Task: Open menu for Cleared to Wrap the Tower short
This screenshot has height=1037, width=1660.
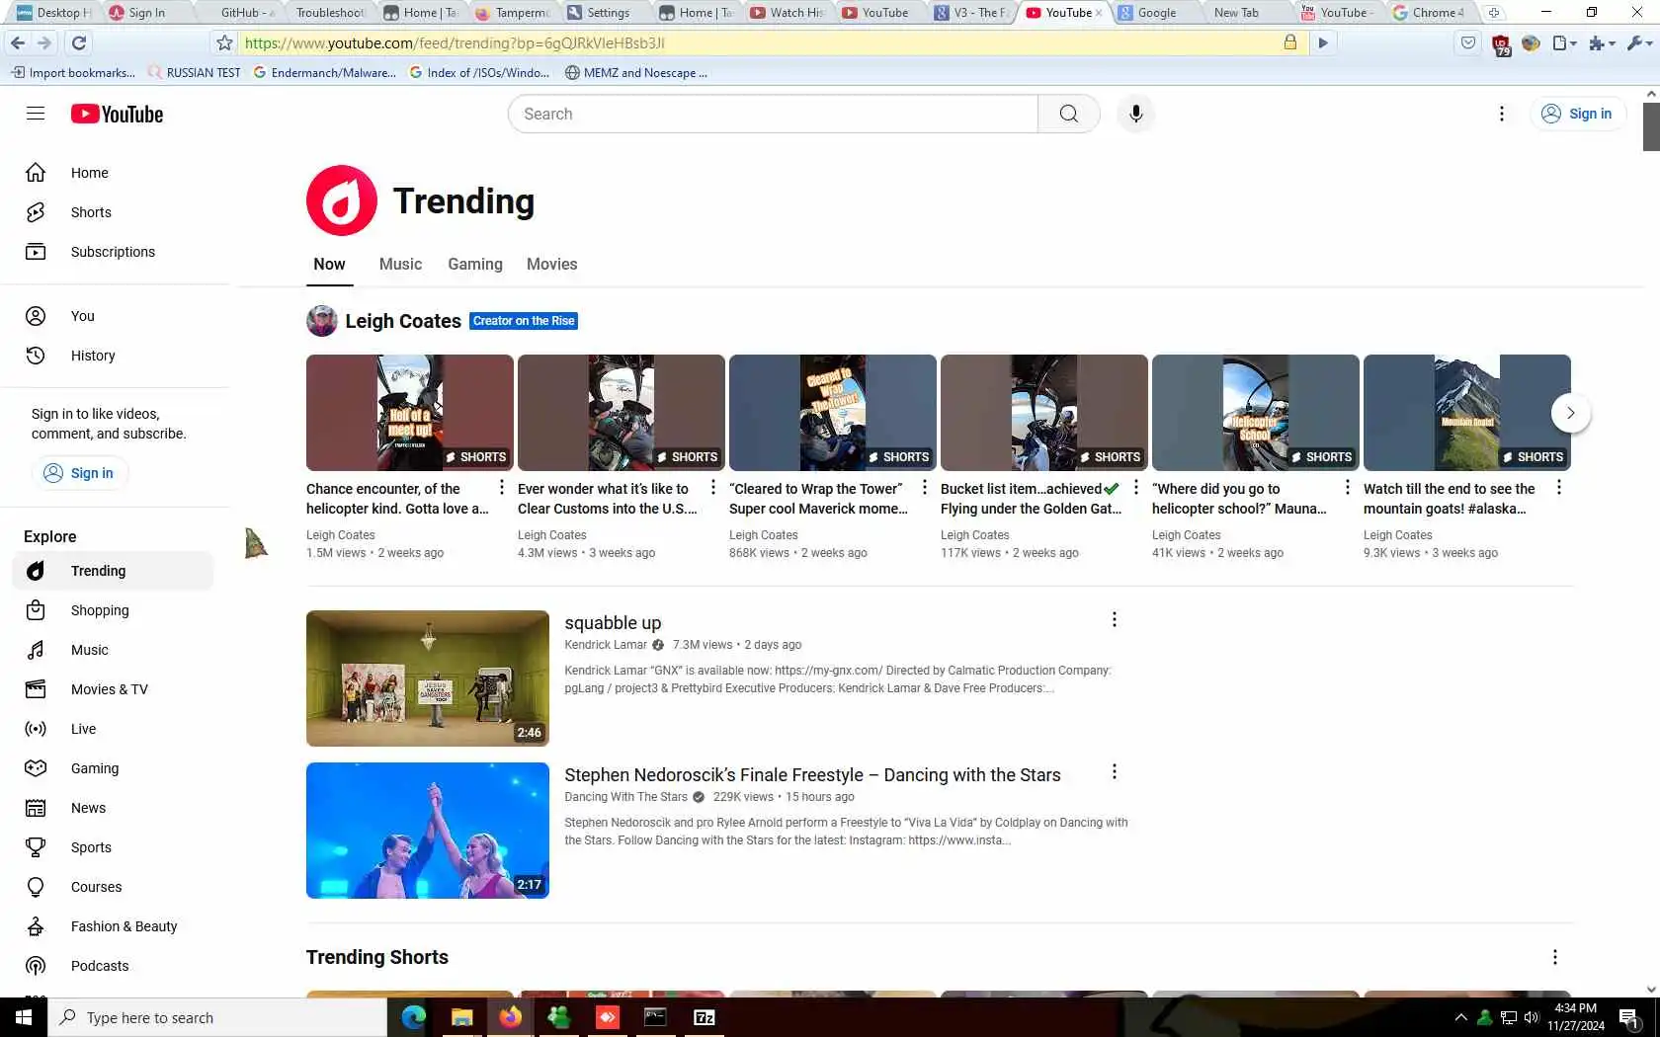Action: point(925,487)
